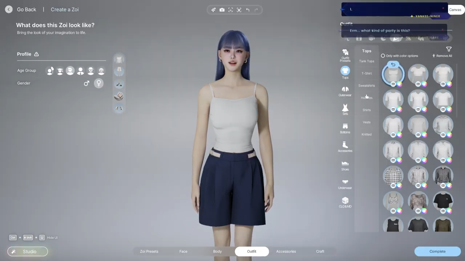Open the Outfit Presets category
This screenshot has width=465, height=261.
(345, 55)
